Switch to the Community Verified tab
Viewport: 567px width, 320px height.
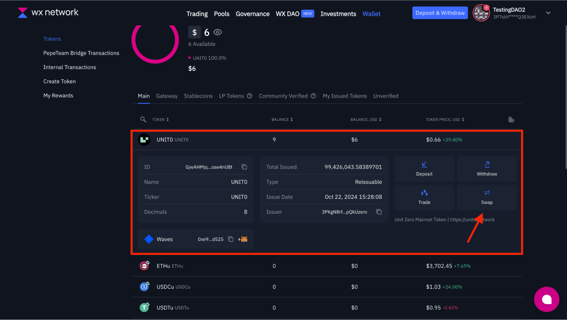point(283,96)
